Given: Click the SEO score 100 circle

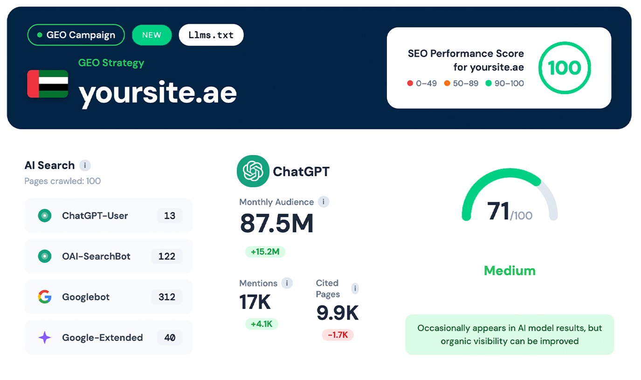Looking at the screenshot, I should (x=564, y=68).
